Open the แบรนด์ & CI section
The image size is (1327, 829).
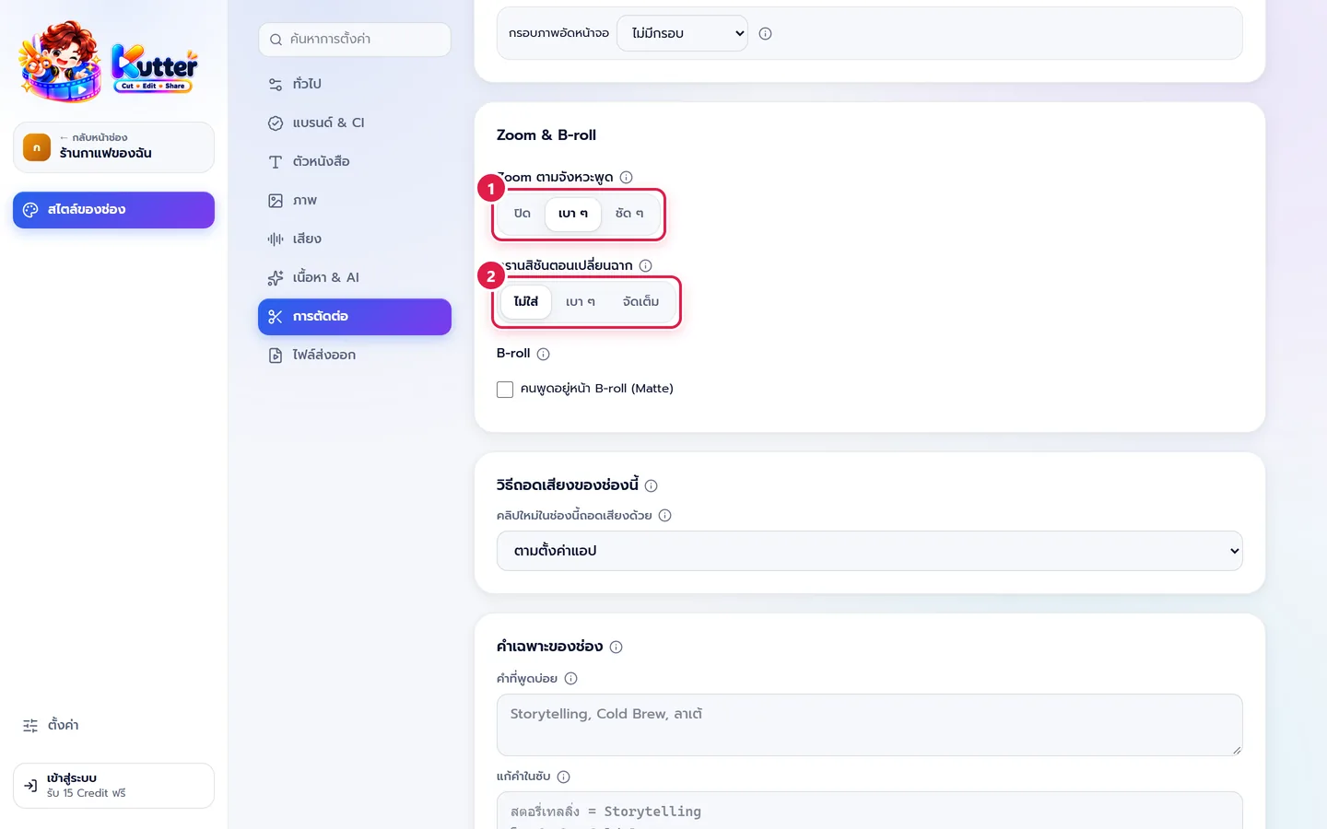pyautogui.click(x=355, y=123)
